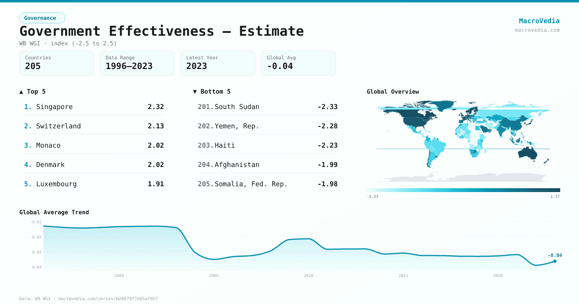Screen dimensions: 579x304
Task: Choose the Latest Year 2023 card
Action: click(218, 63)
